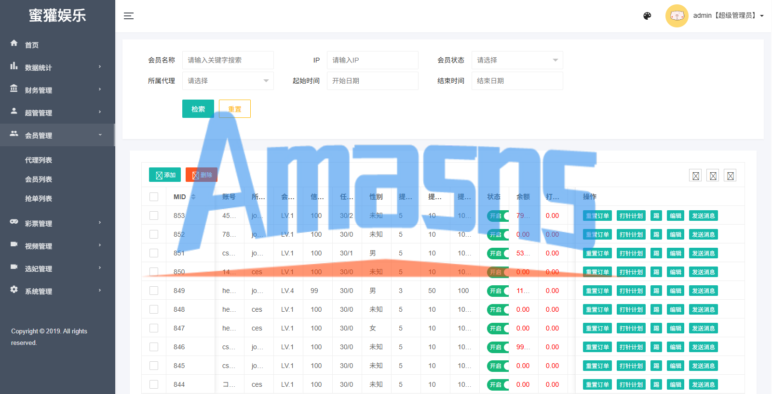Check the row checkbox for MID 853
Viewport: 772px width, 394px height.
(154, 216)
